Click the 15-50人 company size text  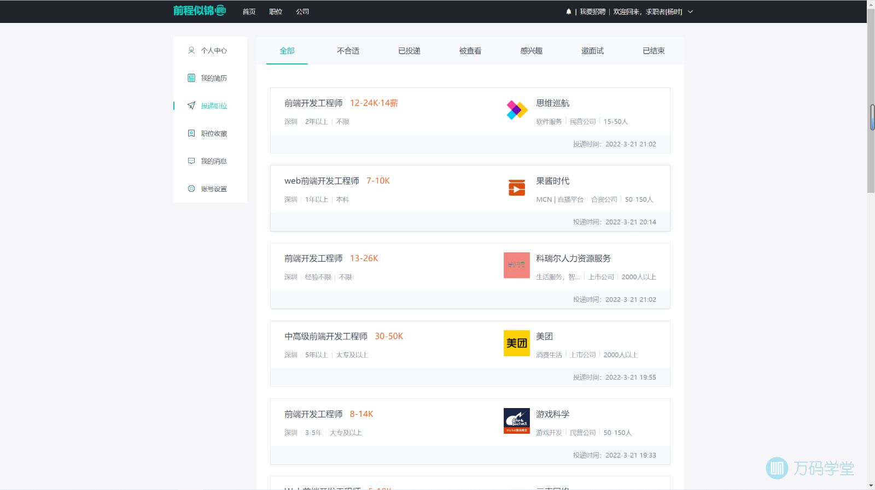[616, 121]
